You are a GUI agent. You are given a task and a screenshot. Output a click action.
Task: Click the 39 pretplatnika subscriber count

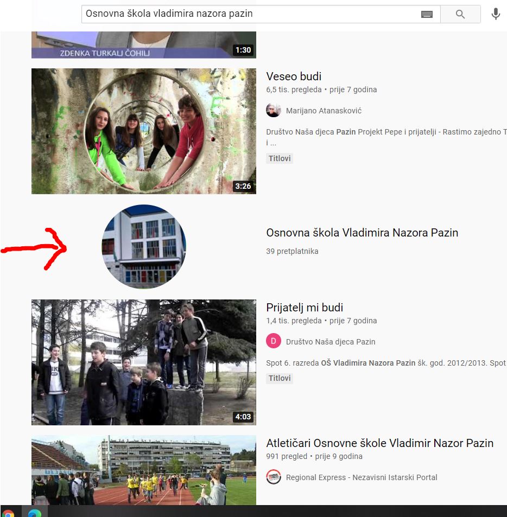[x=292, y=251]
